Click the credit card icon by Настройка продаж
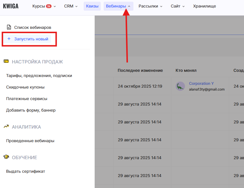The width and height of the screenshot is (244, 188). 6,61
